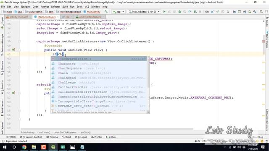Viewport: 269px width, 151px height.
Task: Click Apply Changes icon next to Run
Action: [169, 12]
